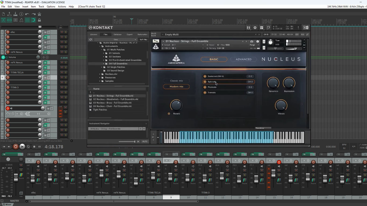Open Kontakt options gear icon
The width and height of the screenshot is (367, 206).
tap(255, 28)
